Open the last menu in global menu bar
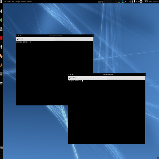The image size is (159, 159). 29,2
